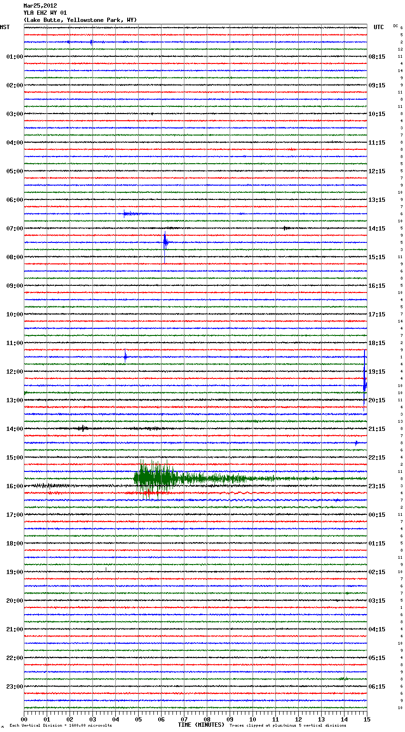This screenshot has width=405, height=732.
Task: Click the Lake Butte, Yellowstone Park location text
Action: 80,20
